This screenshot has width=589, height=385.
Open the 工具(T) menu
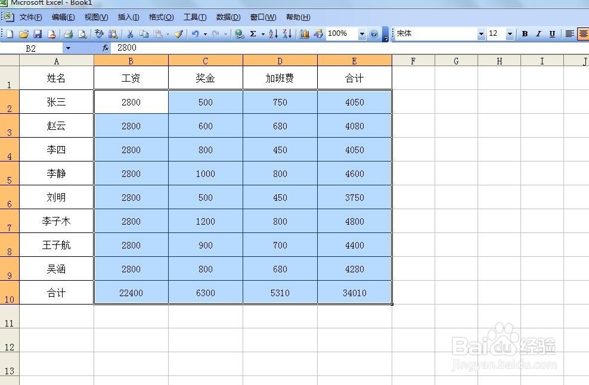(195, 17)
